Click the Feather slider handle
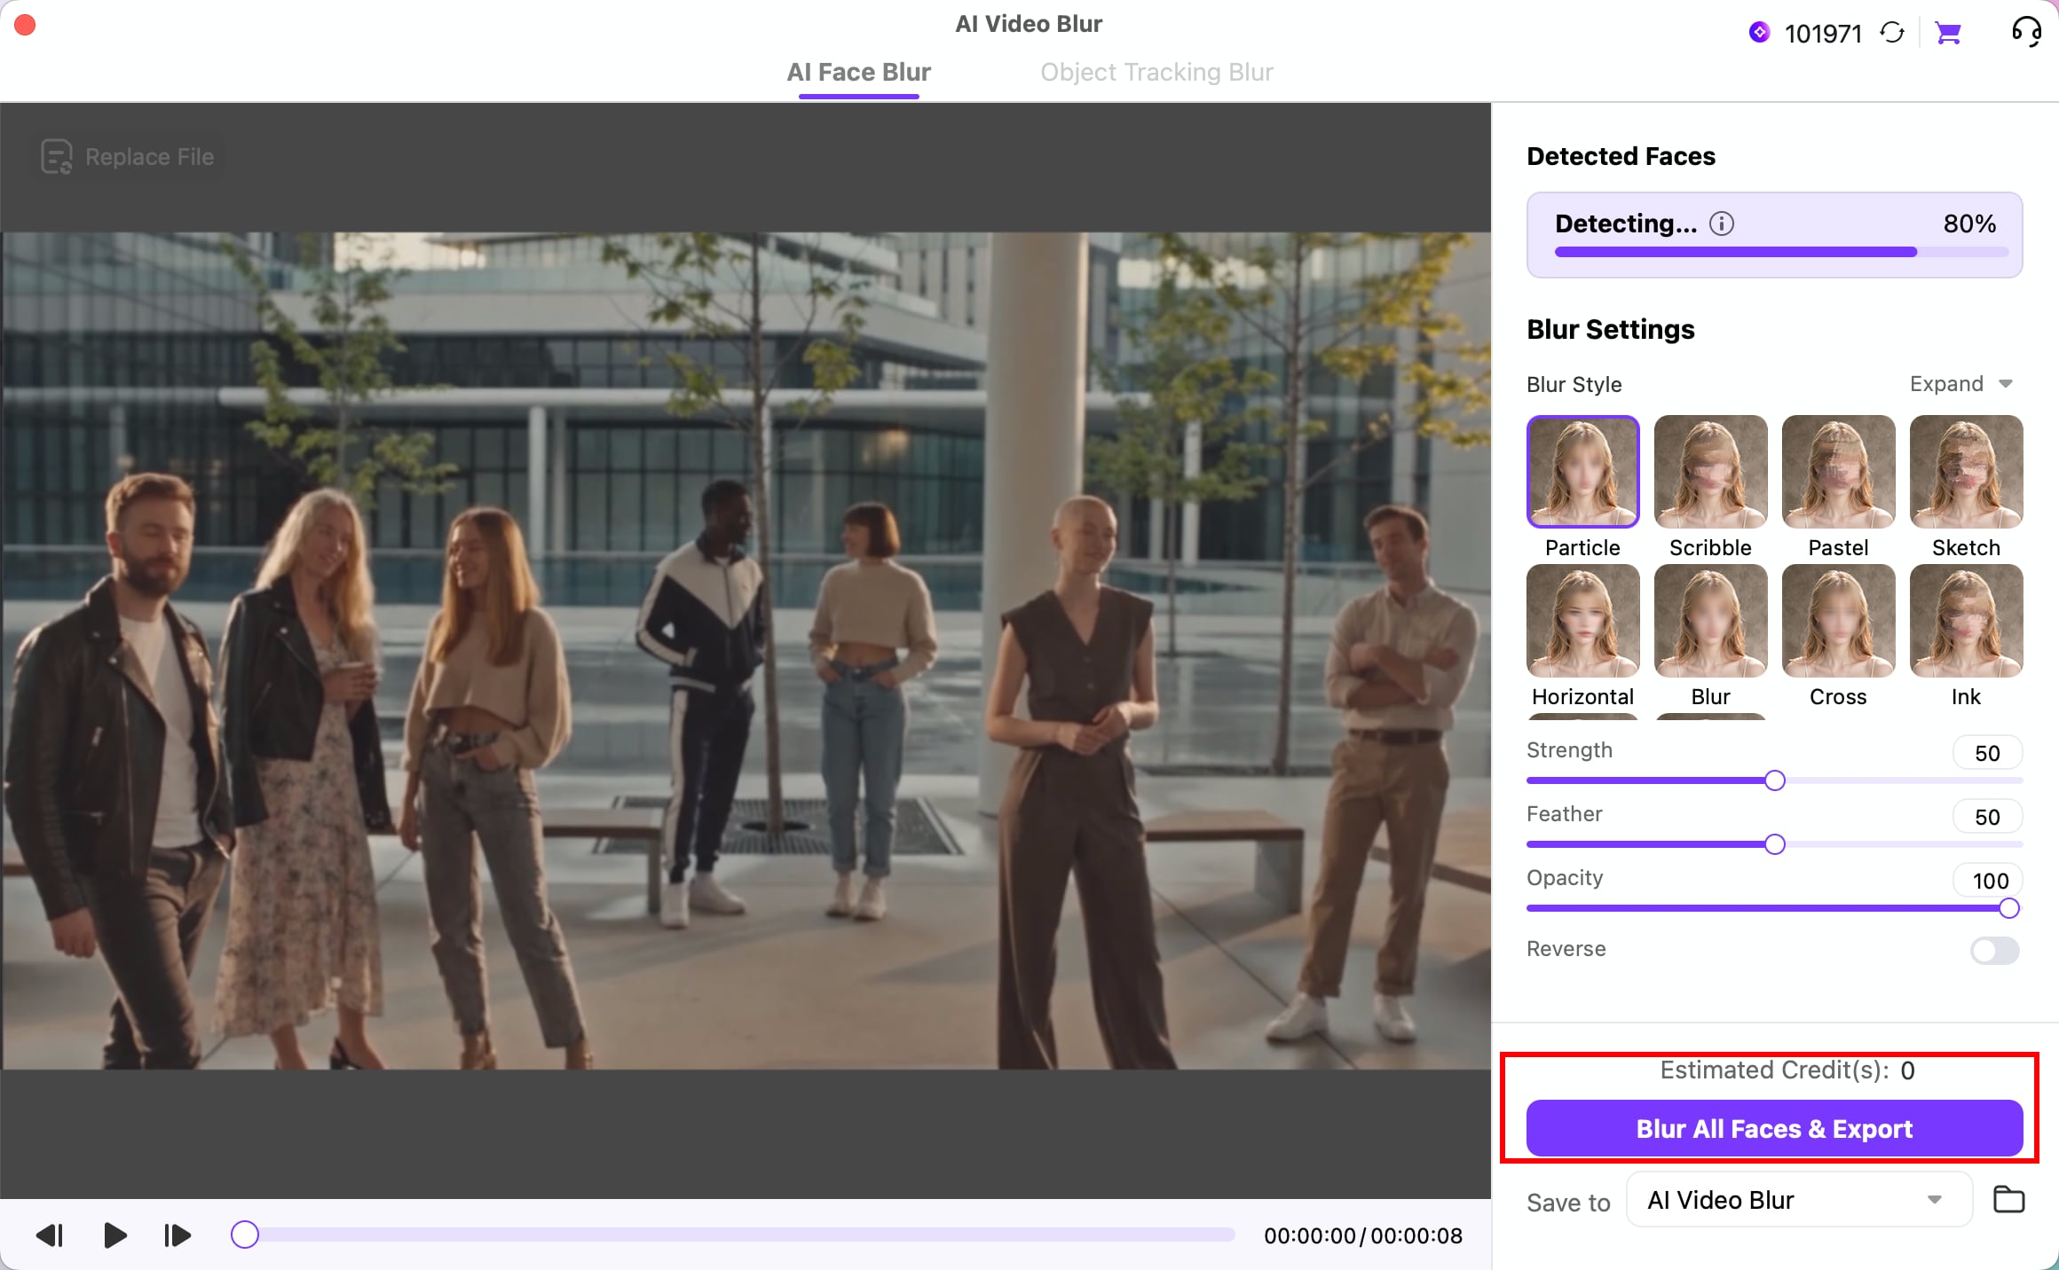This screenshot has height=1270, width=2059. (x=1774, y=844)
